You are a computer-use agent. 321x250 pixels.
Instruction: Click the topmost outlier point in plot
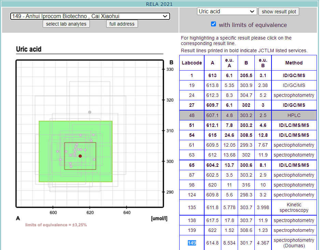(90, 112)
